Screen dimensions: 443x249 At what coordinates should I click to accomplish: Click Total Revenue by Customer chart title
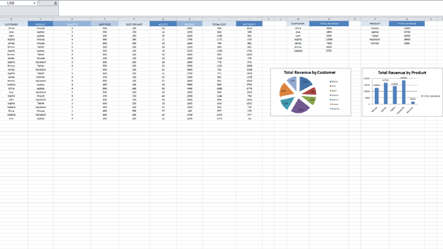pos(309,73)
